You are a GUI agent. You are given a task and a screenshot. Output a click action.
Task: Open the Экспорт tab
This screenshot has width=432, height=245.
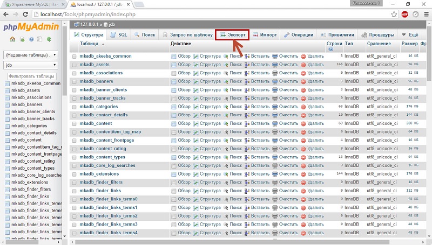232,35
